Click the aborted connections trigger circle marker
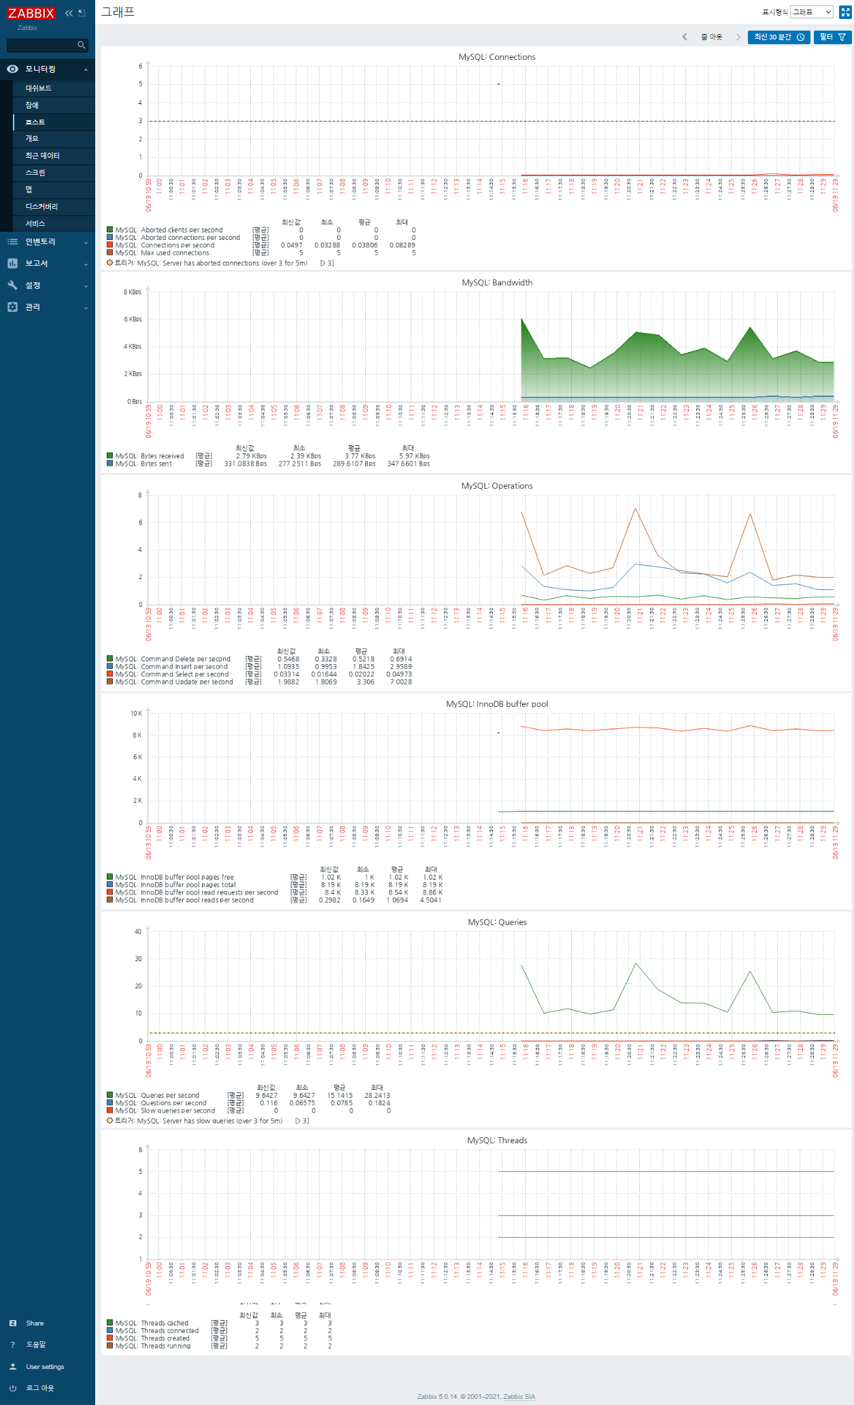The height and width of the screenshot is (1405, 854). point(109,263)
